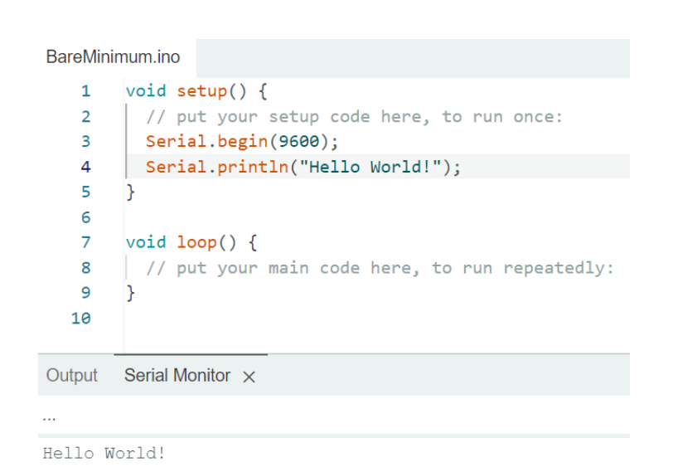
Task: Select the Serial Monitor tab
Action: 177,376
